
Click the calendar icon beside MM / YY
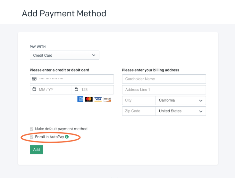pos(34,90)
